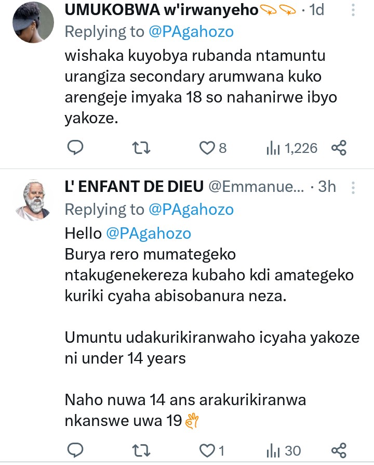Image resolution: width=374 pixels, height=465 pixels.
Task: Open @PAgahozo link under L' ENFANT DE DIEU
Action: (191, 209)
